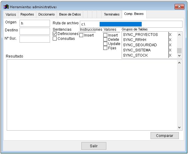Go to the Base de Datos tab
This screenshot has height=154, width=188.
click(x=70, y=14)
